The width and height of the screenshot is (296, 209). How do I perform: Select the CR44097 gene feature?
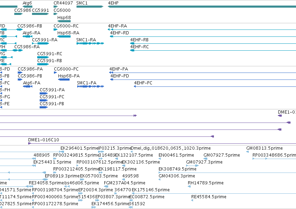pos(56,7)
